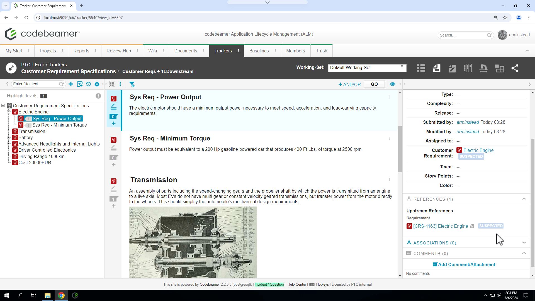Open the Reports tab

pyautogui.click(x=81, y=51)
